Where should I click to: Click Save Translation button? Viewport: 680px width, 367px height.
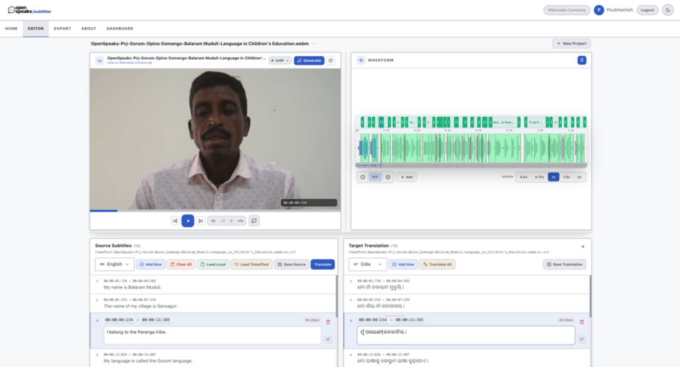[x=564, y=264]
